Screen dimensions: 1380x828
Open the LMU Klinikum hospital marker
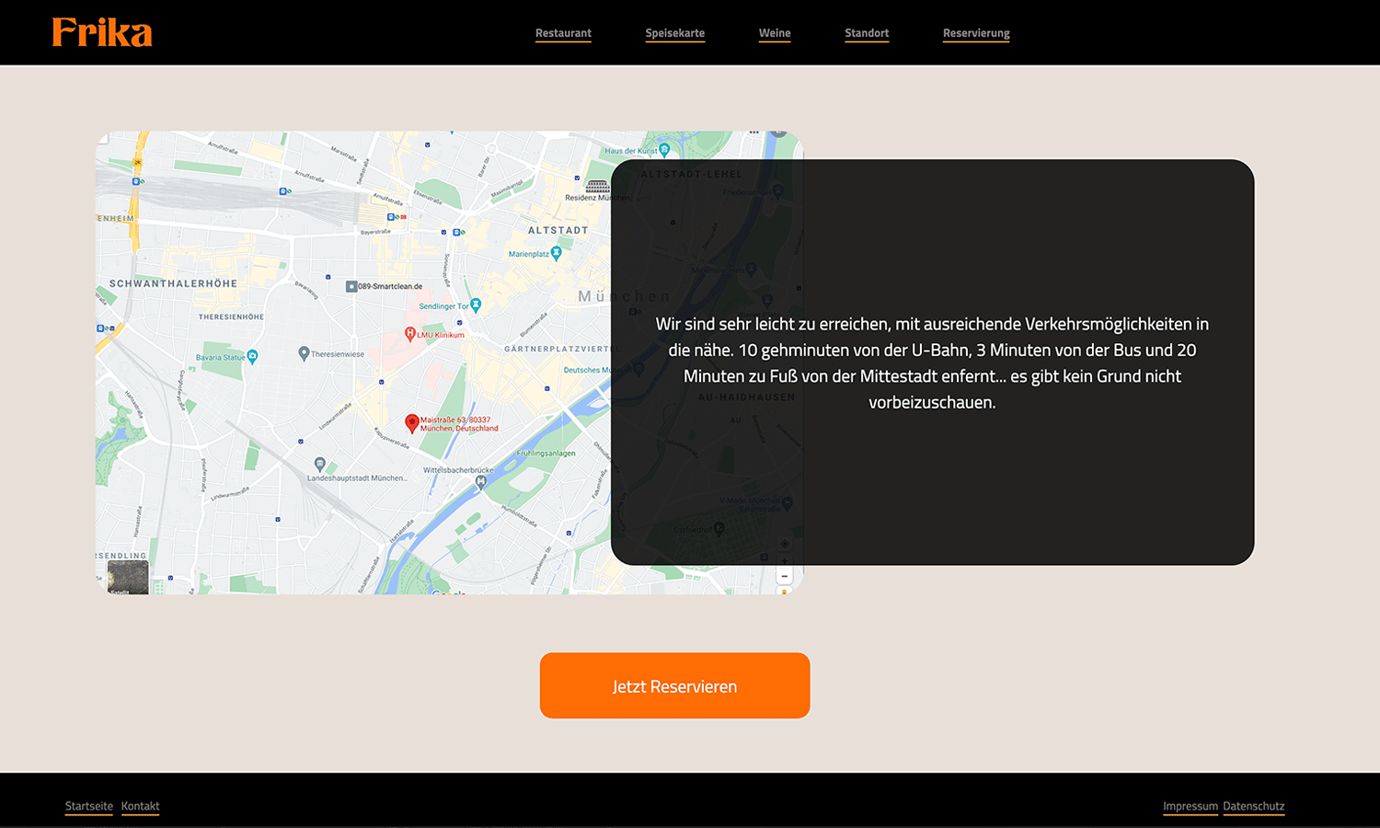point(410,334)
